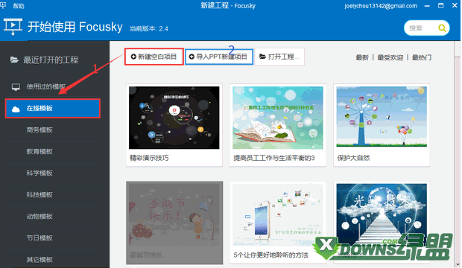
Task: Open an existing project with 打开工程
Action: click(x=279, y=57)
